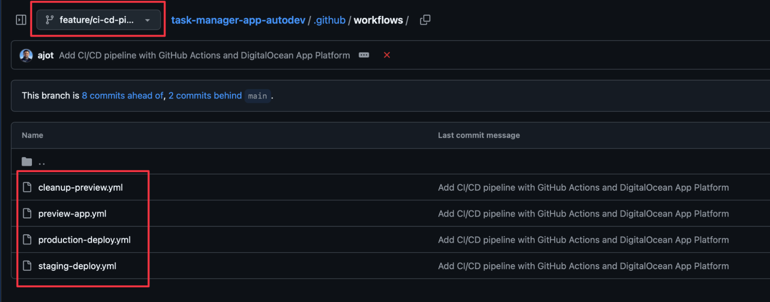Click the workflows breadcrumb text
This screenshot has width=770, height=302.
coord(378,20)
